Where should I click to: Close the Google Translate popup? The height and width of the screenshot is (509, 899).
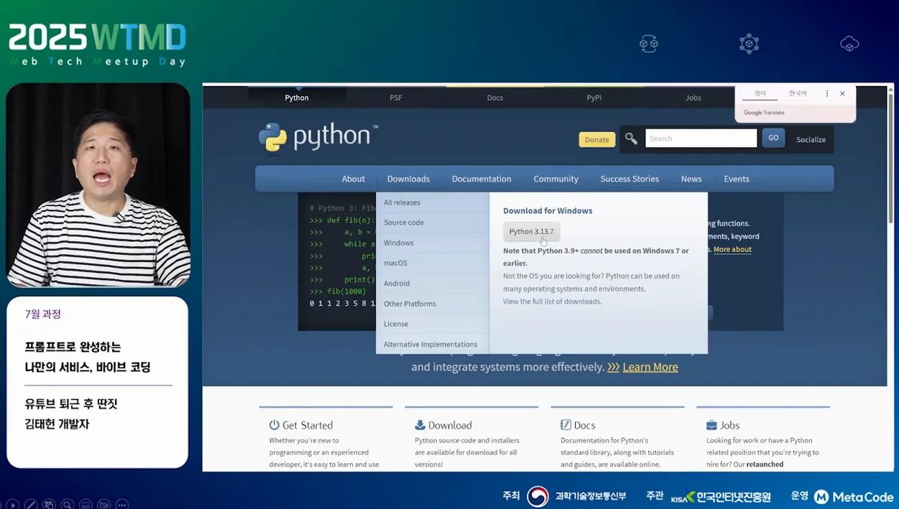tap(842, 93)
